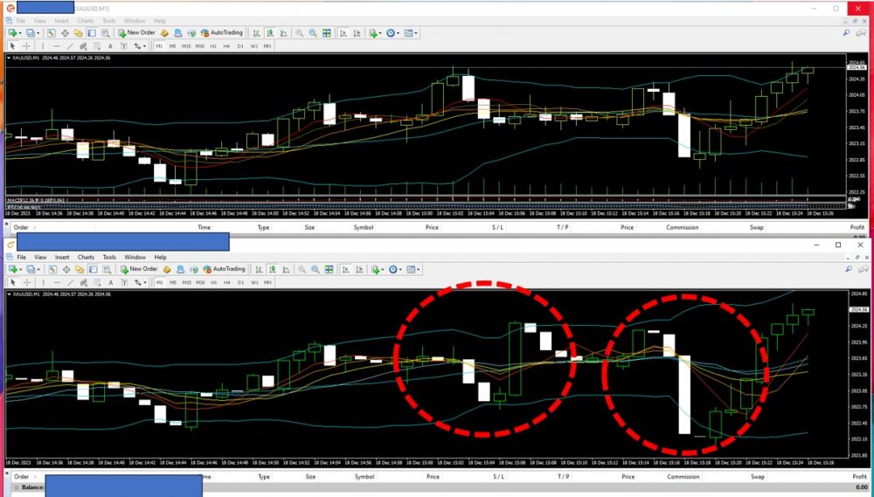Zoom in the chart in the upper window
The height and width of the screenshot is (497, 874).
[x=299, y=33]
